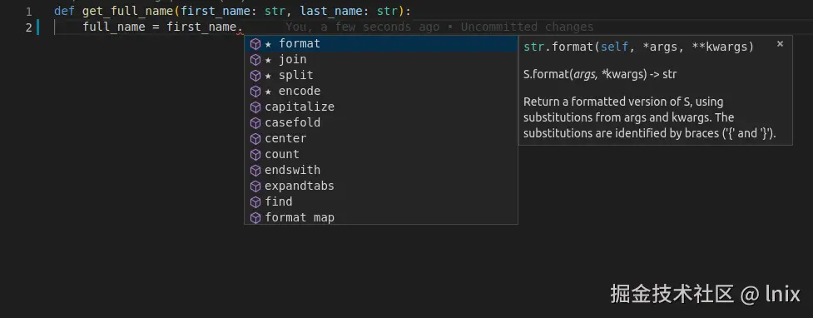Choose the find method suggestion
The width and height of the screenshot is (813, 318).
[x=381, y=201]
